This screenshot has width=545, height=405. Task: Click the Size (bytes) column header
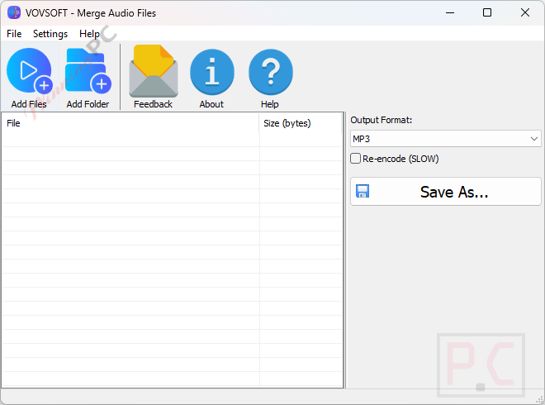pos(301,123)
